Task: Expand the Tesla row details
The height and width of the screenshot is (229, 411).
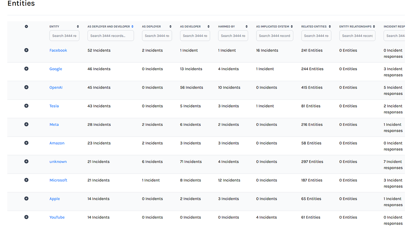Action: click(x=26, y=106)
